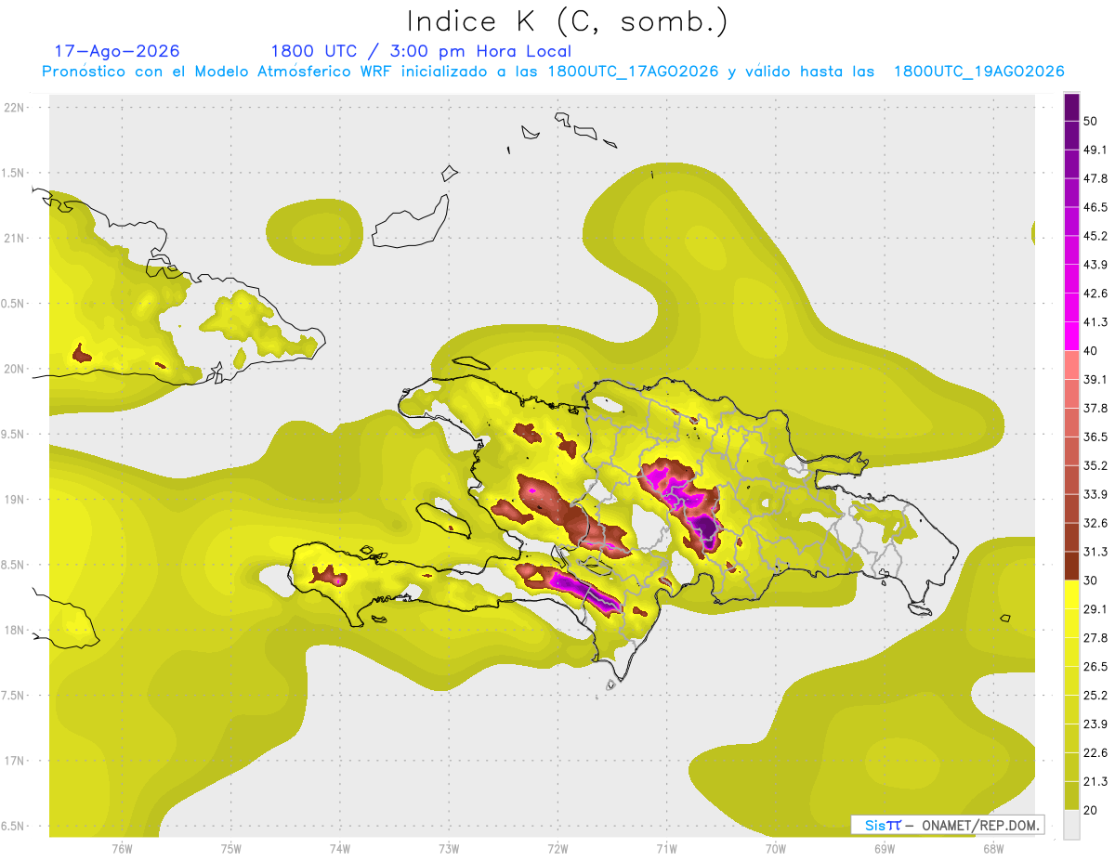Click the dark brown swatch between 30 and 31.3
1115x861 pixels.
1072,566
